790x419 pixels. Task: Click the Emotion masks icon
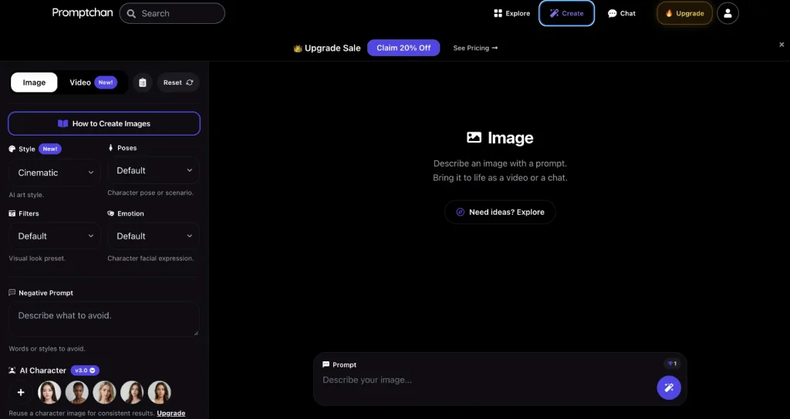(x=111, y=213)
